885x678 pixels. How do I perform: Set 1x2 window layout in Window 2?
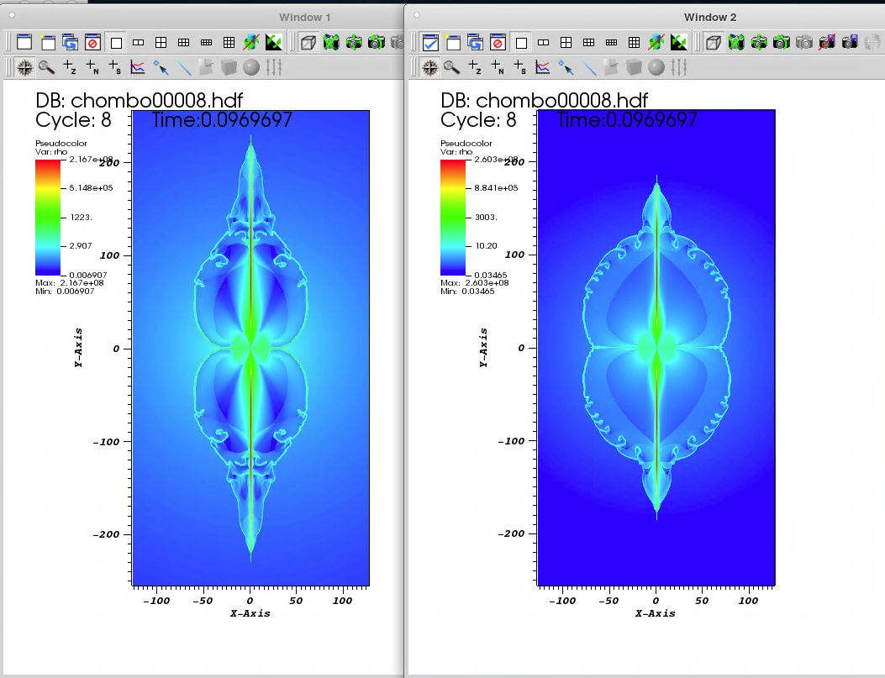(x=544, y=42)
